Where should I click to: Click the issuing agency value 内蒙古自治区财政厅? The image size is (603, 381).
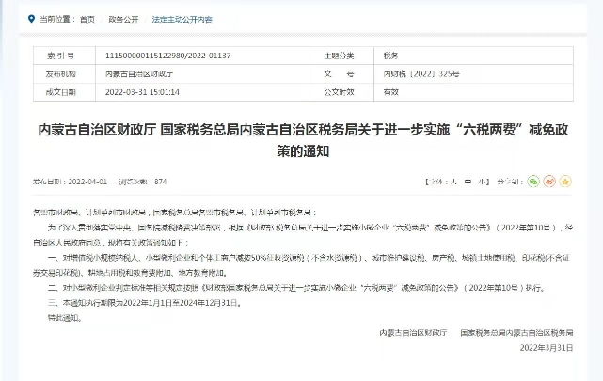click(x=139, y=73)
